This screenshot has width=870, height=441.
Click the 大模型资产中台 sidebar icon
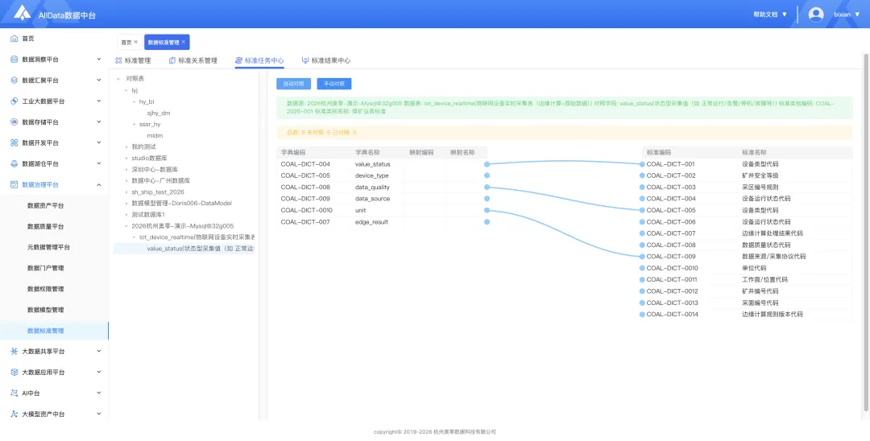click(x=14, y=414)
